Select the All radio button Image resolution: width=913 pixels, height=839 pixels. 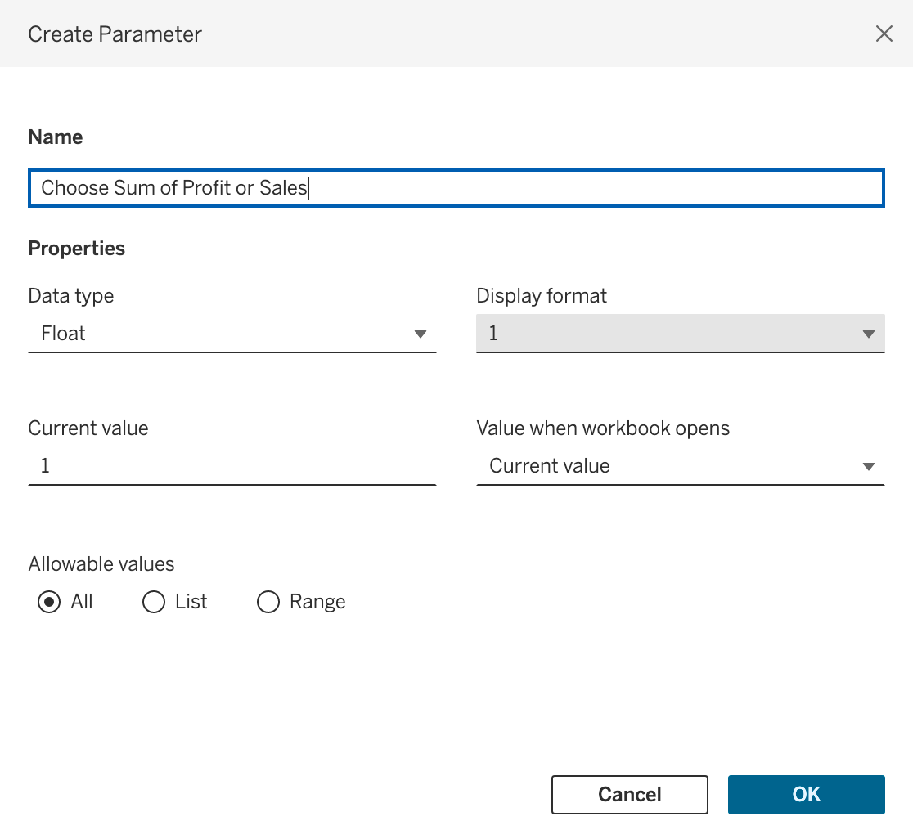click(x=49, y=602)
